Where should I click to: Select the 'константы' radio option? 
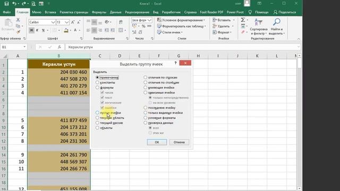tap(97, 83)
